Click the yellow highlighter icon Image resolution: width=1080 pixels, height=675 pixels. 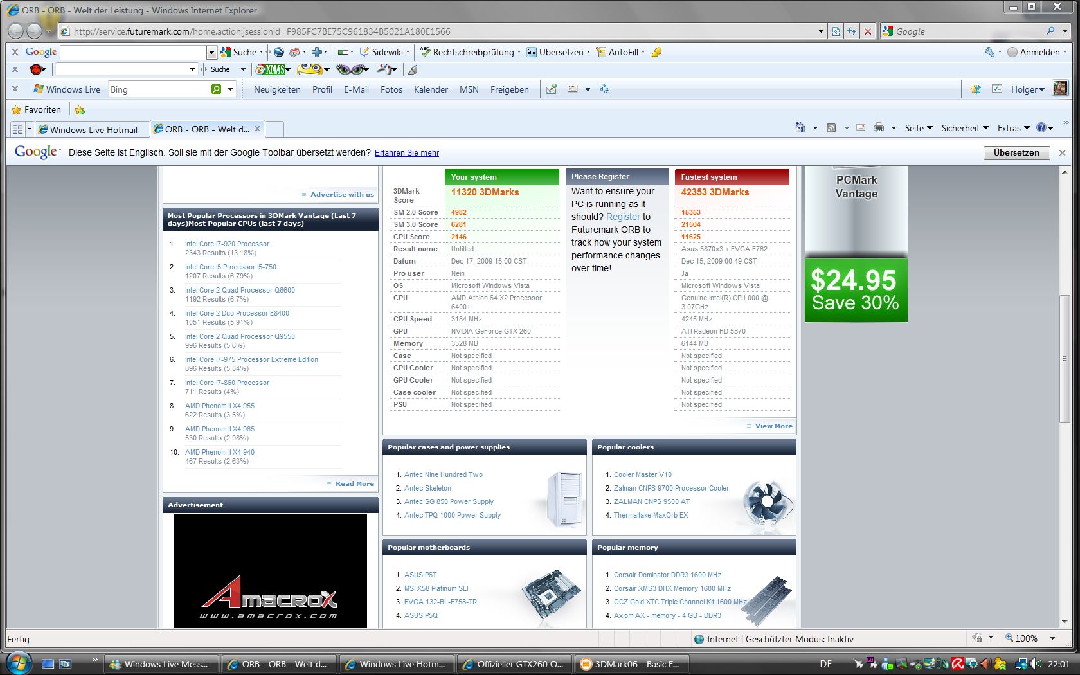pyautogui.click(x=656, y=52)
